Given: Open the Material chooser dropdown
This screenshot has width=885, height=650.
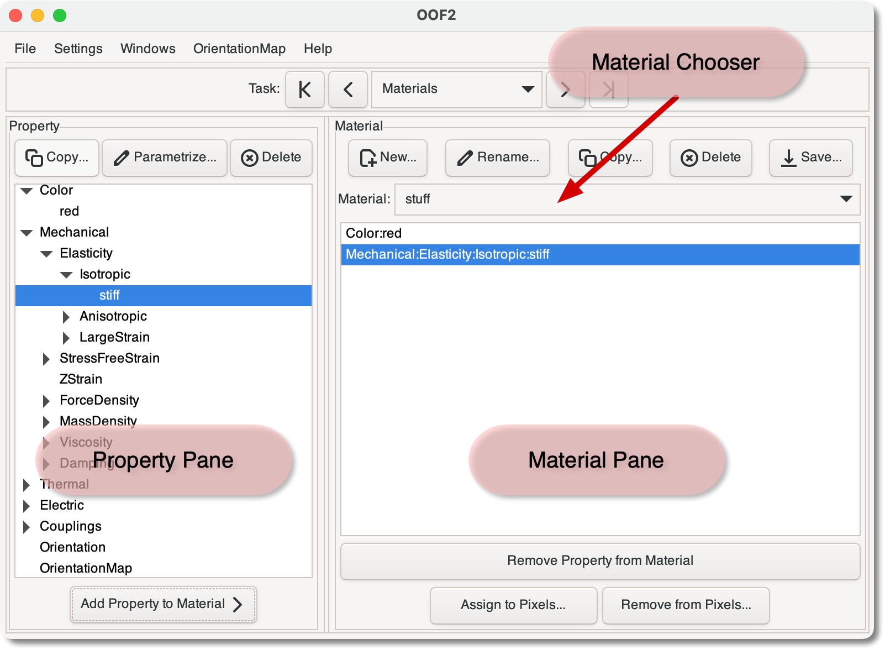Looking at the screenshot, I should pyautogui.click(x=844, y=200).
